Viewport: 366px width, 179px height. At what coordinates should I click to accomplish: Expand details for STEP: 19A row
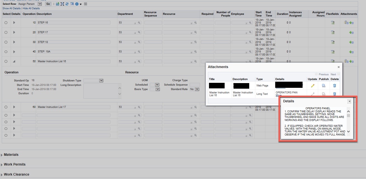(14, 52)
